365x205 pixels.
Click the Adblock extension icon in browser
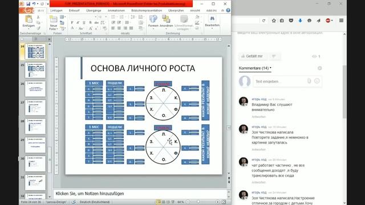328,20
